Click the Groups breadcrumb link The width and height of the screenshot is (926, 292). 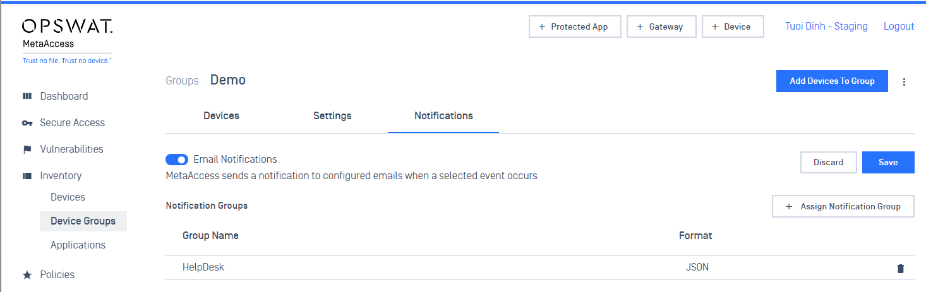tap(182, 81)
